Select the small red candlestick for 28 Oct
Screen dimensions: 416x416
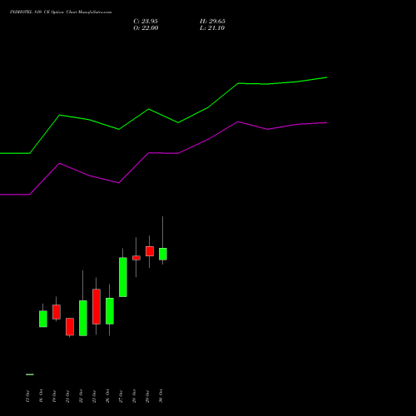tap(136, 258)
